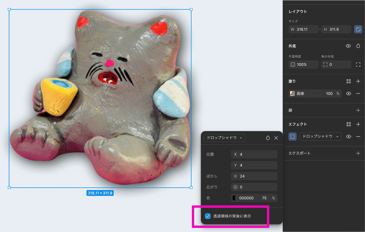This screenshot has height=232, width=365.
Task: Click the X position field valued 4
Action: 254,154
